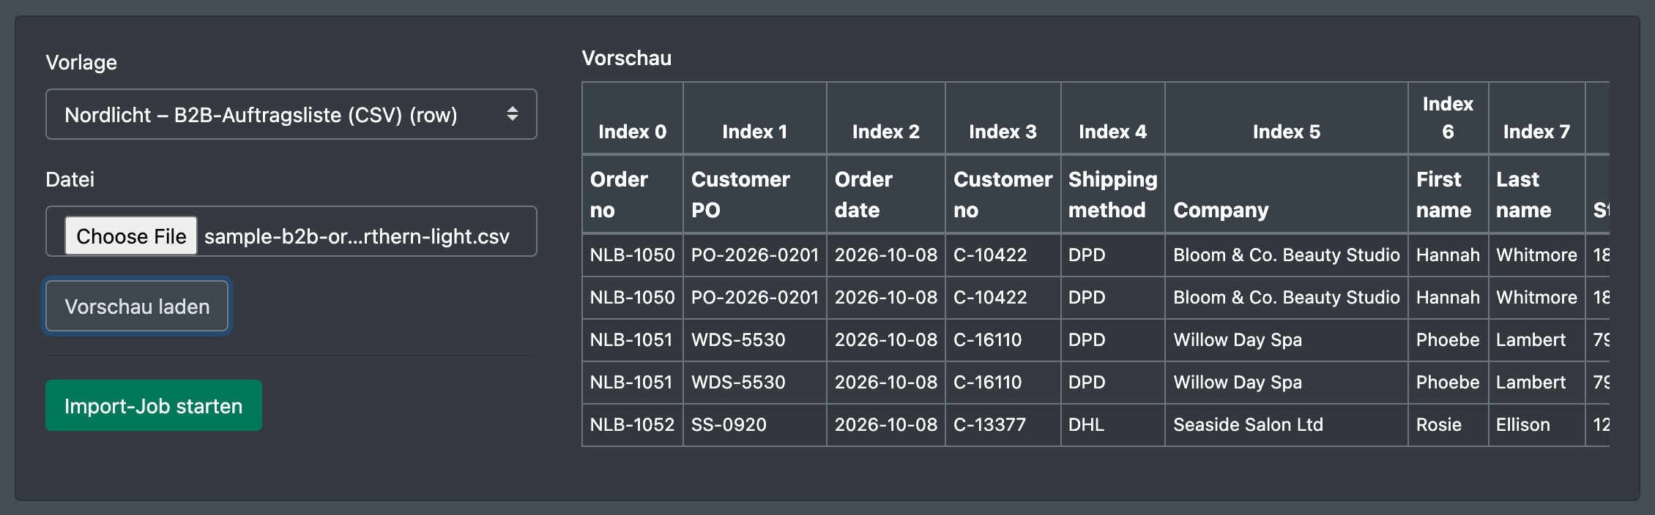
Task: Select the Index 1 column header
Action: (x=755, y=119)
